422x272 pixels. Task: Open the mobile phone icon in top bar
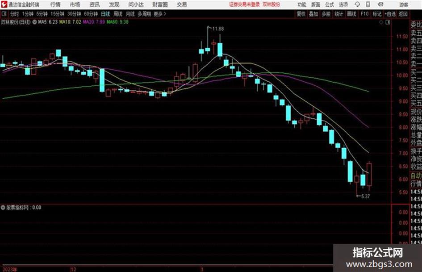368,4
